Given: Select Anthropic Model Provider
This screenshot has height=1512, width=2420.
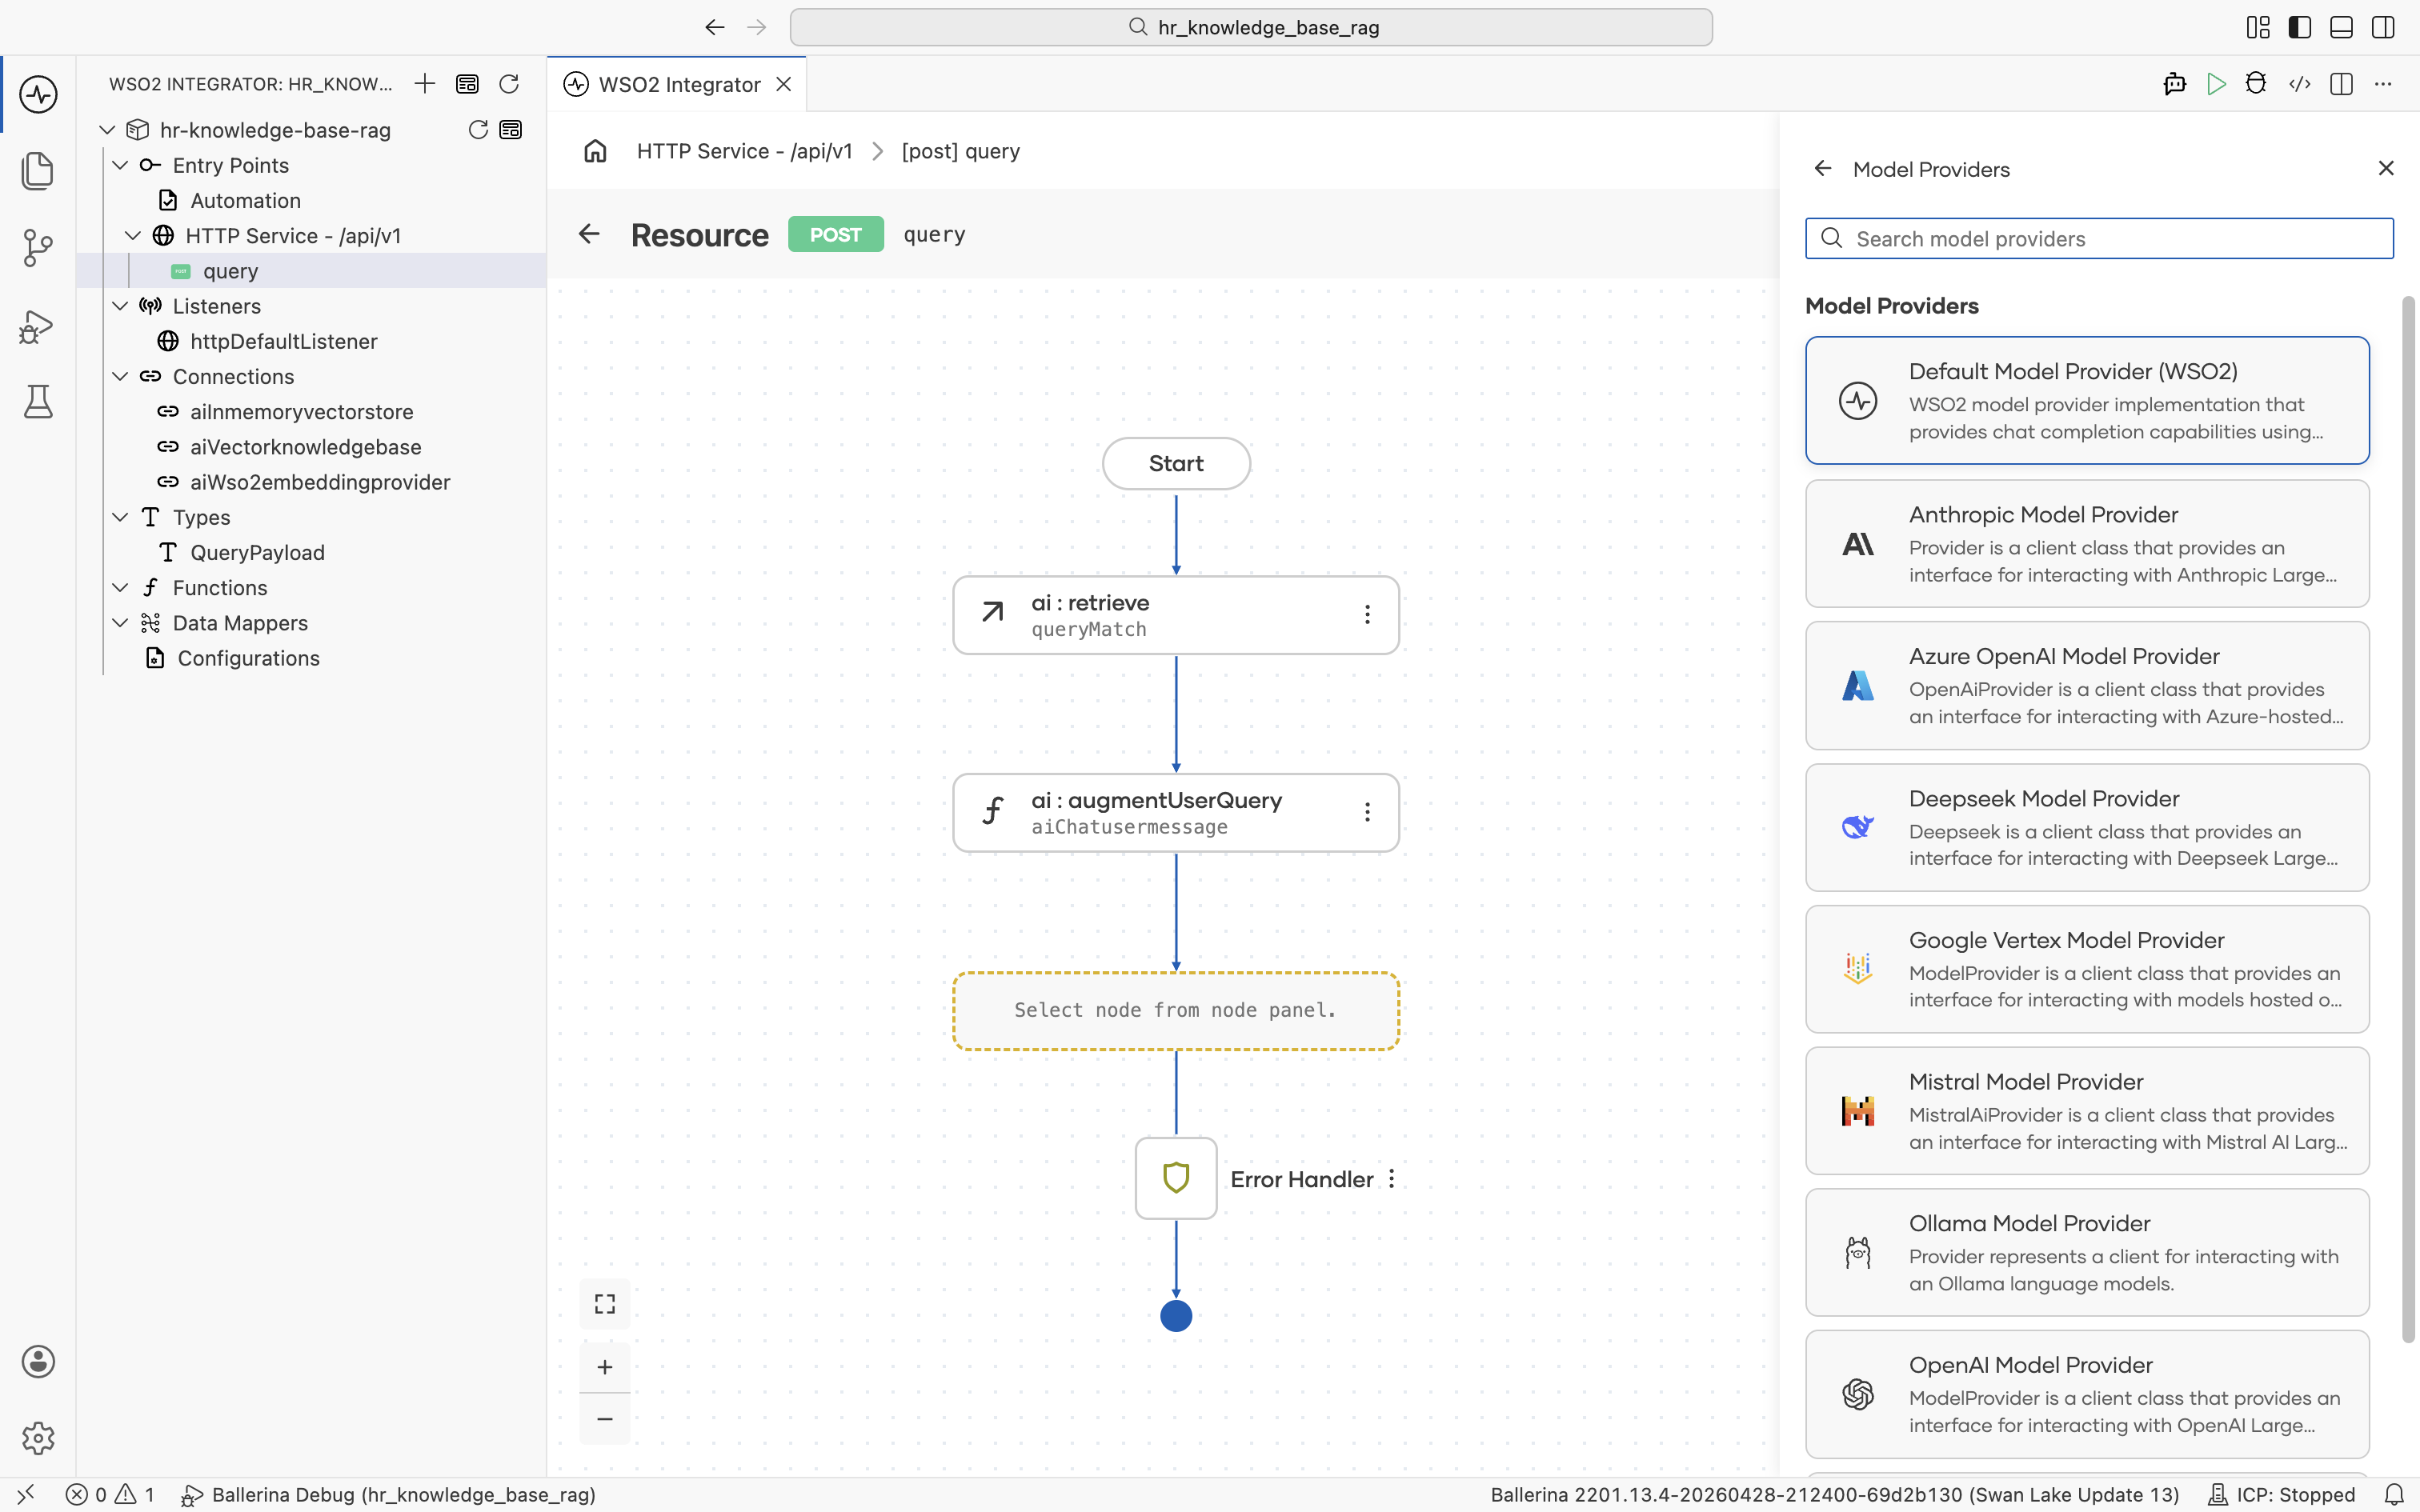Looking at the screenshot, I should point(2087,543).
